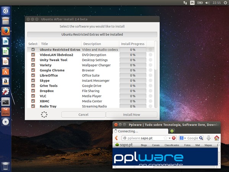Uncheck the DropBox checkbox
This screenshot has width=229, height=172.
[x=33, y=91]
